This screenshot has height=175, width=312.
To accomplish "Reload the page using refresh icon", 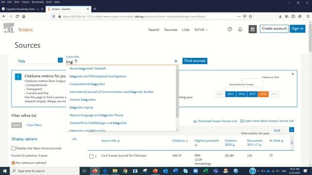I will (x=18, y=17).
